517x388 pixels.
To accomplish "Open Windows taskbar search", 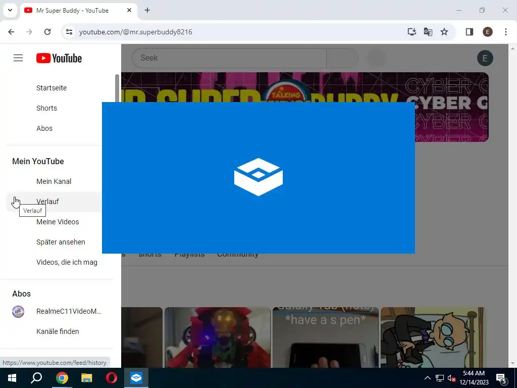I will click(x=36, y=378).
